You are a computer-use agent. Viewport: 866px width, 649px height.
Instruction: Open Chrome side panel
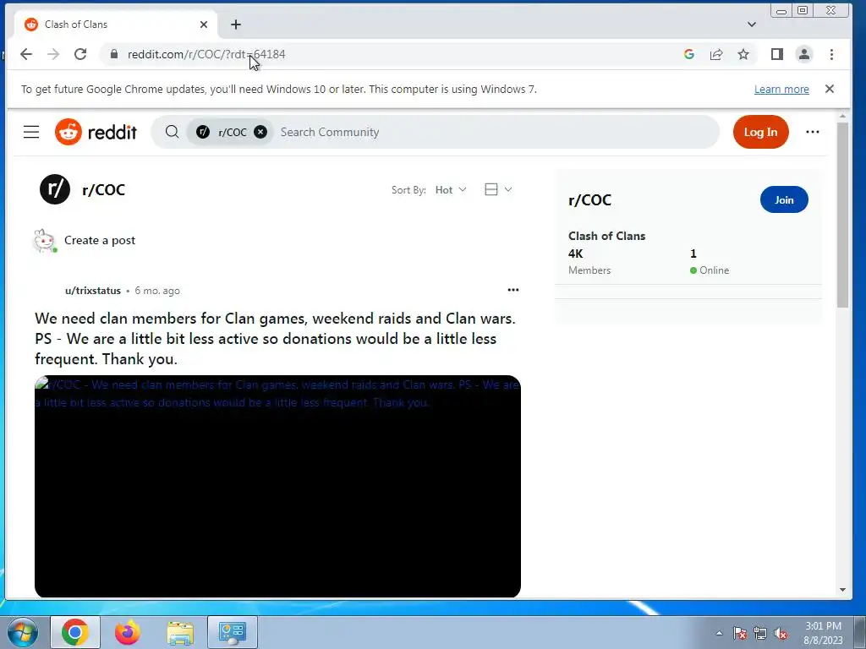click(777, 54)
